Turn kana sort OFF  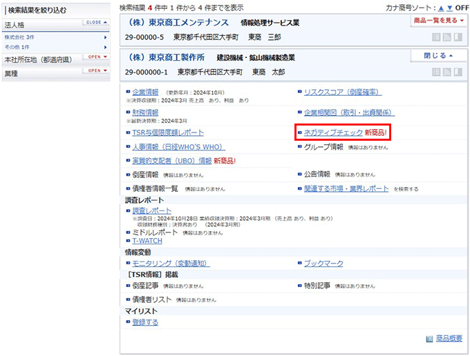coord(462,8)
